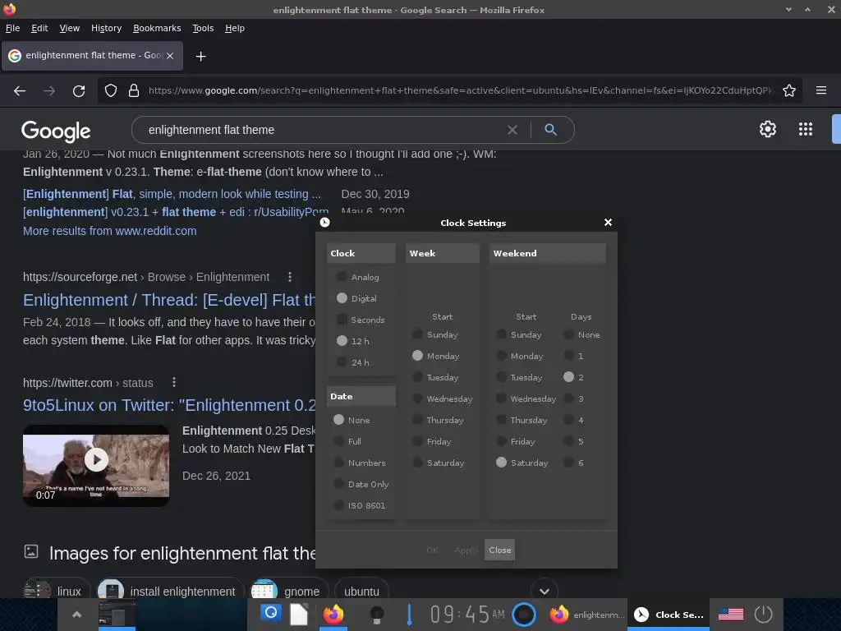The image size is (841, 631).
Task: Click the clock icon in Clock Settings titlebar
Action: pyautogui.click(x=324, y=222)
